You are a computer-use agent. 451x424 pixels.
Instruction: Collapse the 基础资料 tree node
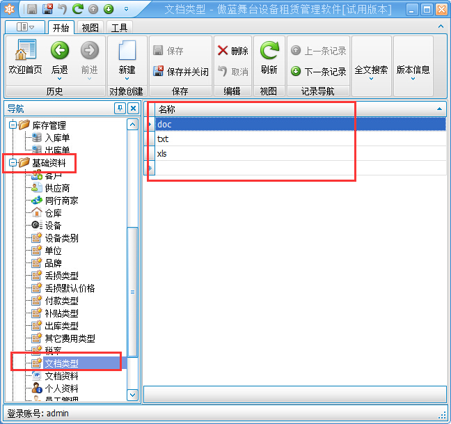[x=12, y=163]
